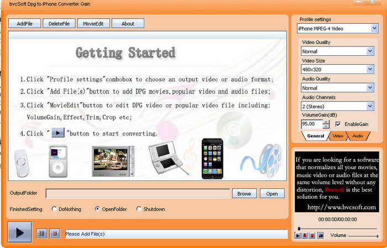This screenshot has width=387, height=248.
Task: Select the DoNothing radio button
Action: click(54, 209)
